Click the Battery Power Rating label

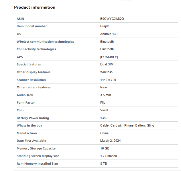[x=33, y=118]
